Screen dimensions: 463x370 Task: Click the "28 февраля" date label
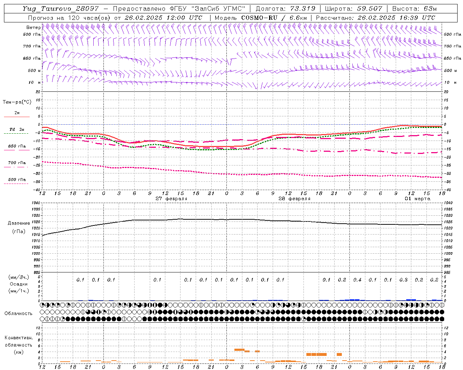tap(294, 199)
